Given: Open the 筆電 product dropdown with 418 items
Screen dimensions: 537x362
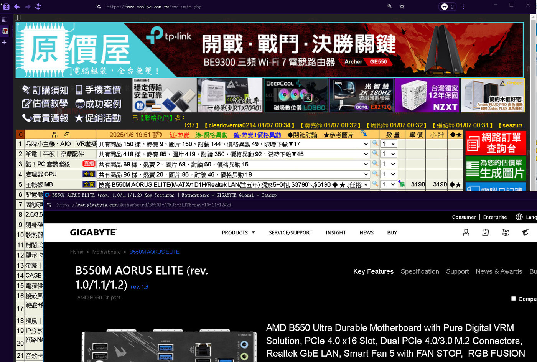Looking at the screenshot, I should 233,154.
